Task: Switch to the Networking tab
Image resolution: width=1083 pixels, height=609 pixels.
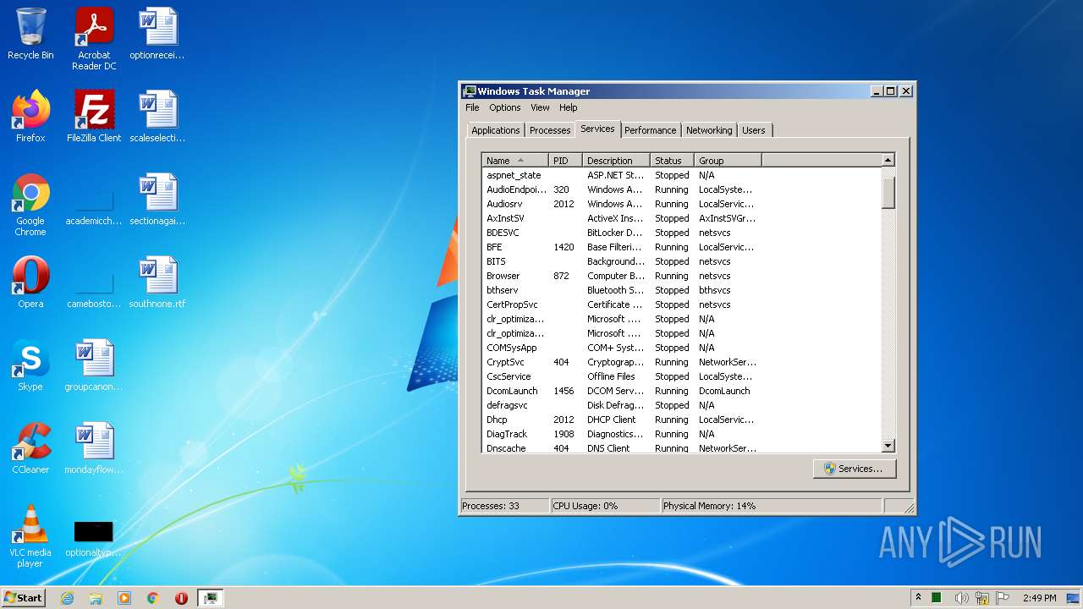Action: coord(709,130)
